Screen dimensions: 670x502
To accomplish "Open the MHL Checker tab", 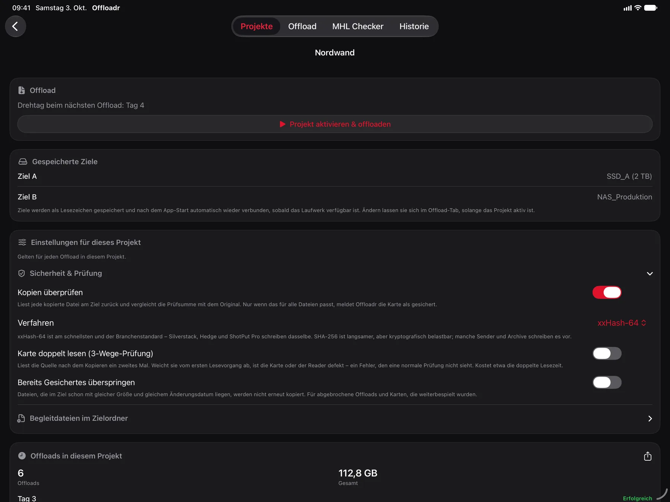I will (x=358, y=26).
